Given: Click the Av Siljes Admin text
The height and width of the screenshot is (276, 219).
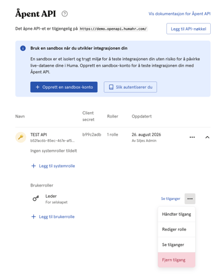Looking at the screenshot, I should (144, 140).
